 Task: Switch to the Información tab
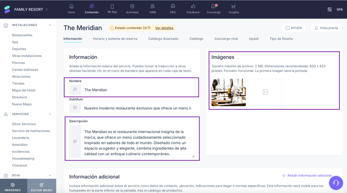click(73, 39)
